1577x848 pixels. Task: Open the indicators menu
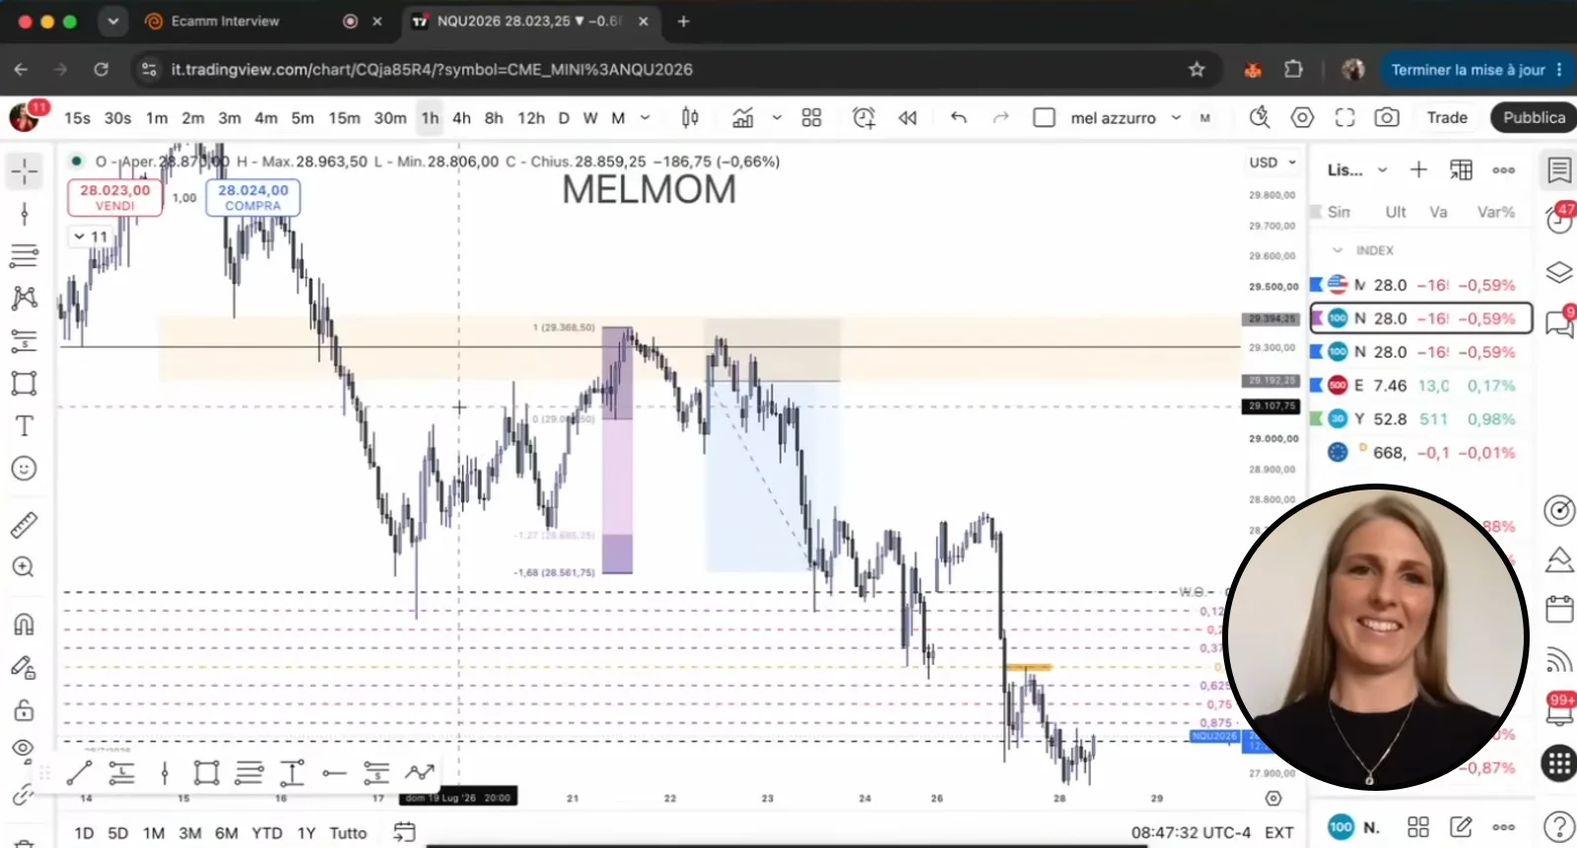(x=743, y=118)
